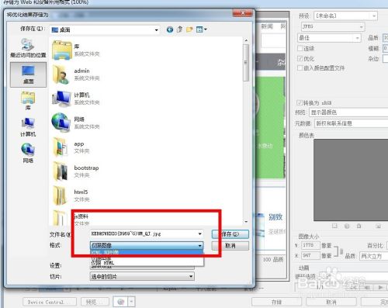Select the app folder
Viewport: 388px width, 308px height.
[71, 147]
